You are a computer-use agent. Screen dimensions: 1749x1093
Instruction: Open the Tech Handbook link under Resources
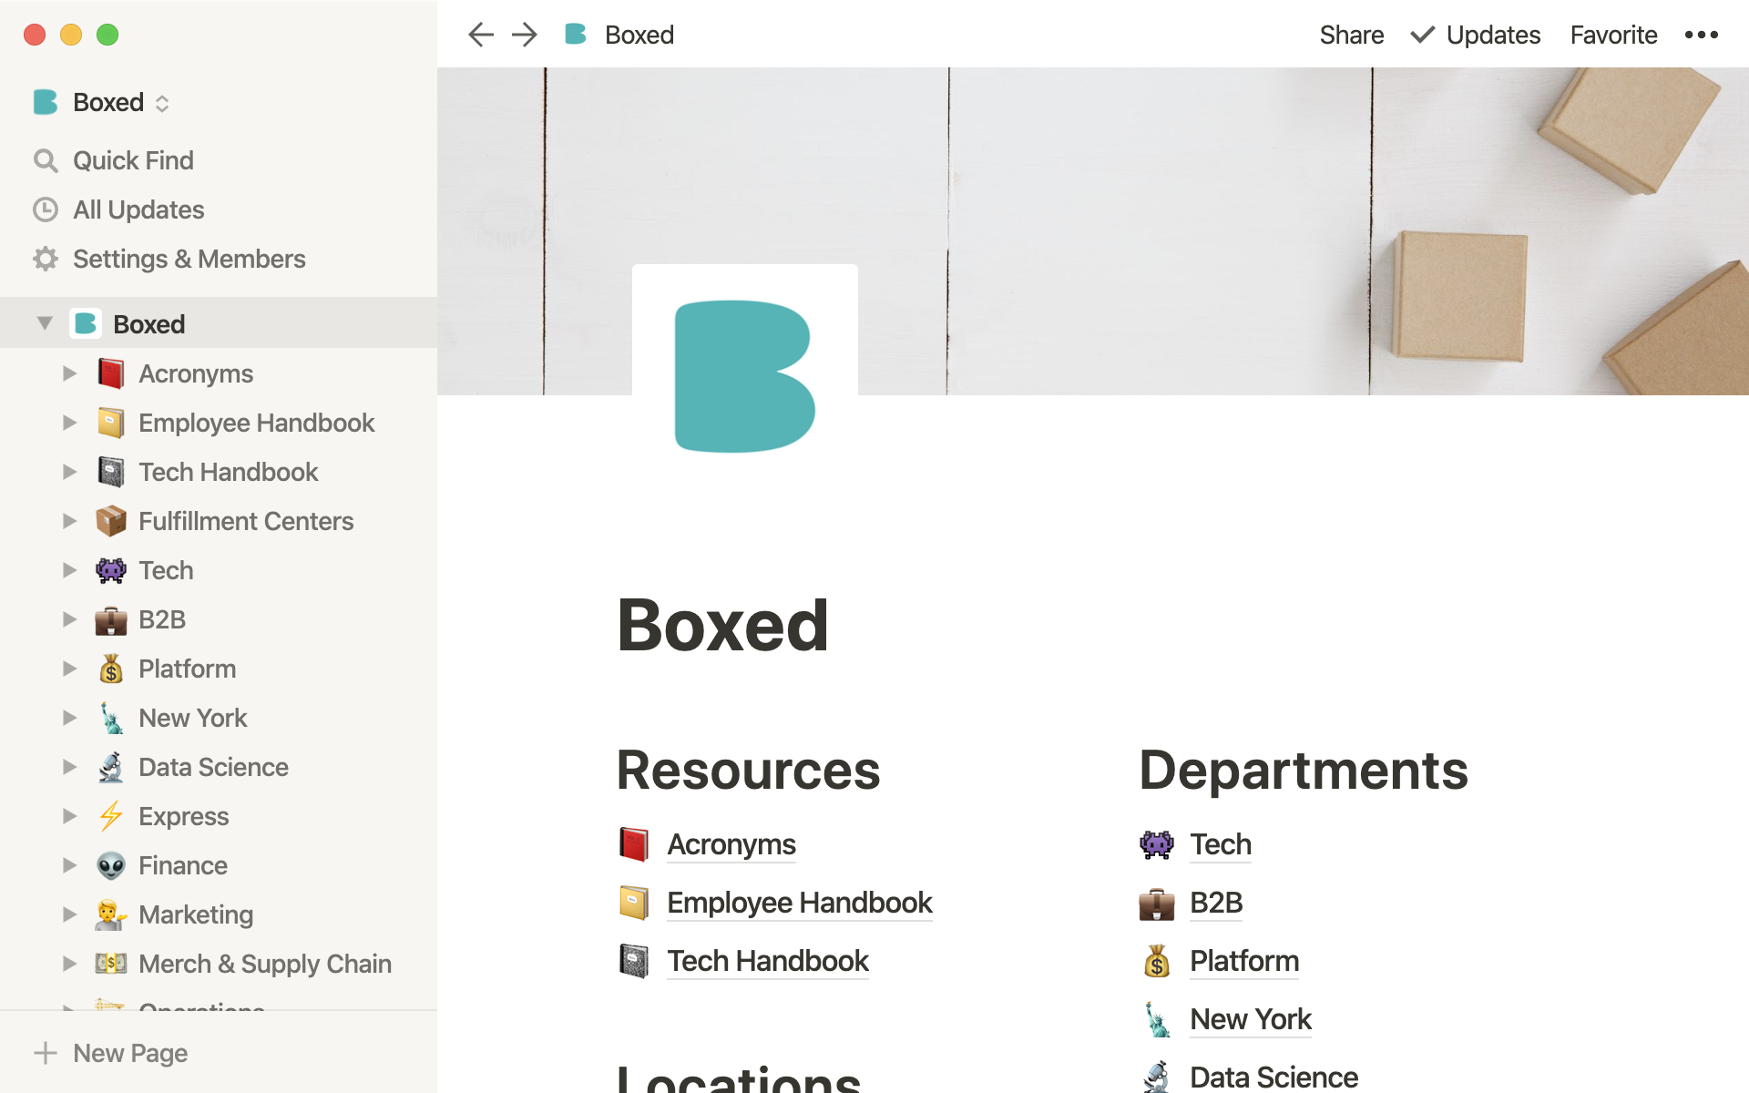pyautogui.click(x=767, y=961)
